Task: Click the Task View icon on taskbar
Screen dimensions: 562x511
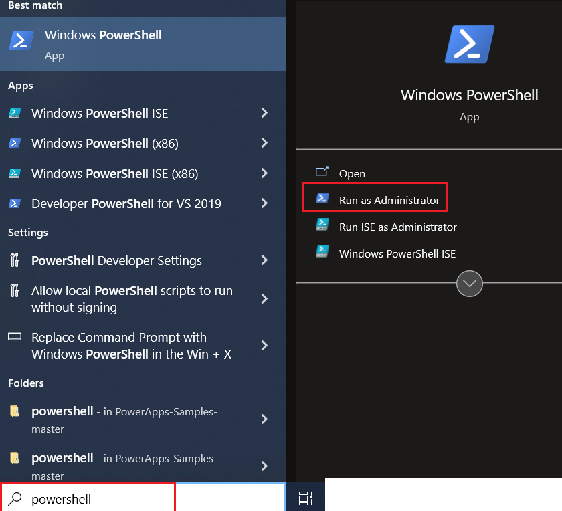Action: (306, 498)
